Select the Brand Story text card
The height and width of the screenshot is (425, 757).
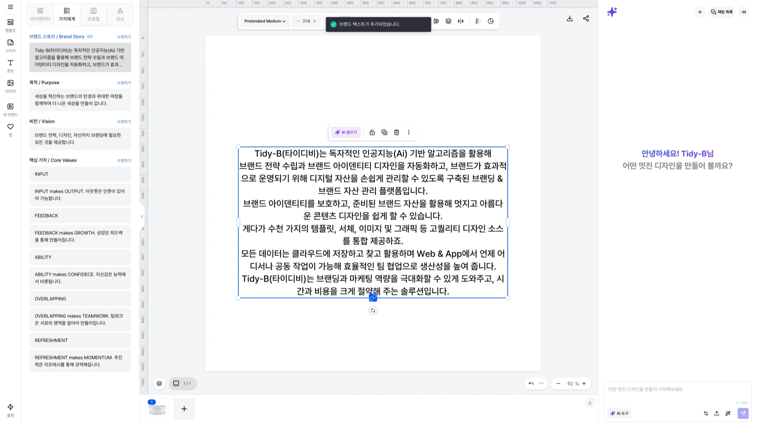click(80, 58)
